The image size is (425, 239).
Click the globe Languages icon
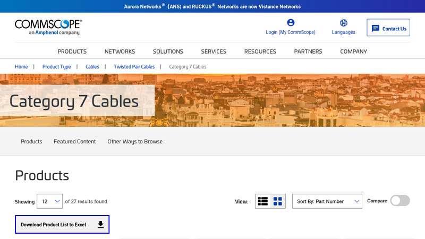click(x=343, y=23)
